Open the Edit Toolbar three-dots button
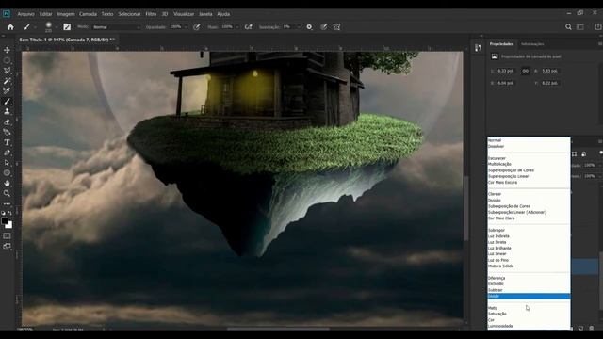The width and height of the screenshot is (603, 339). point(7,203)
